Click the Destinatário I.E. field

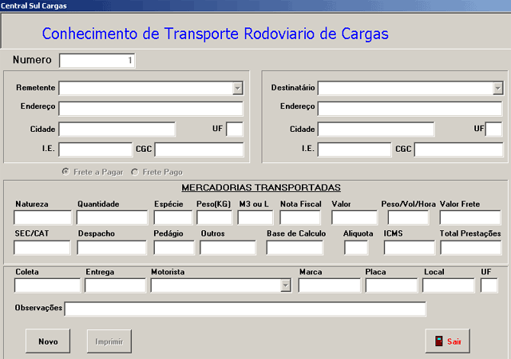click(x=355, y=150)
